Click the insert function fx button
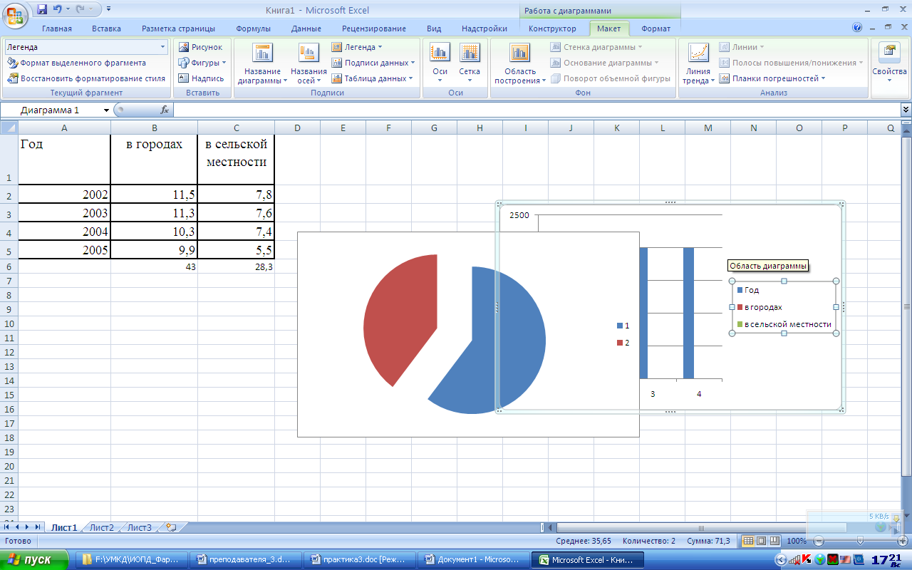This screenshot has width=912, height=570. 165,110
